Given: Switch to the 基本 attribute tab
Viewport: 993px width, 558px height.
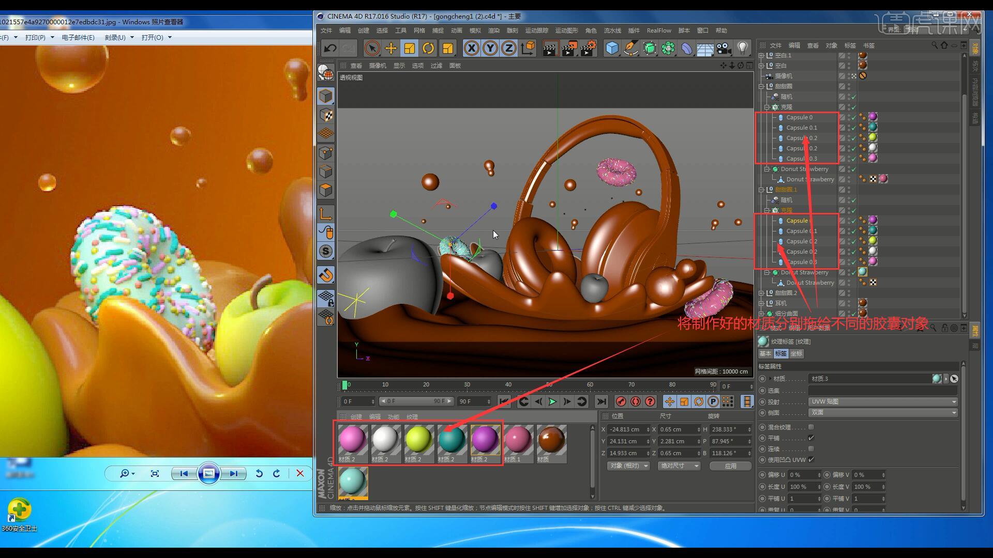Looking at the screenshot, I should (765, 354).
